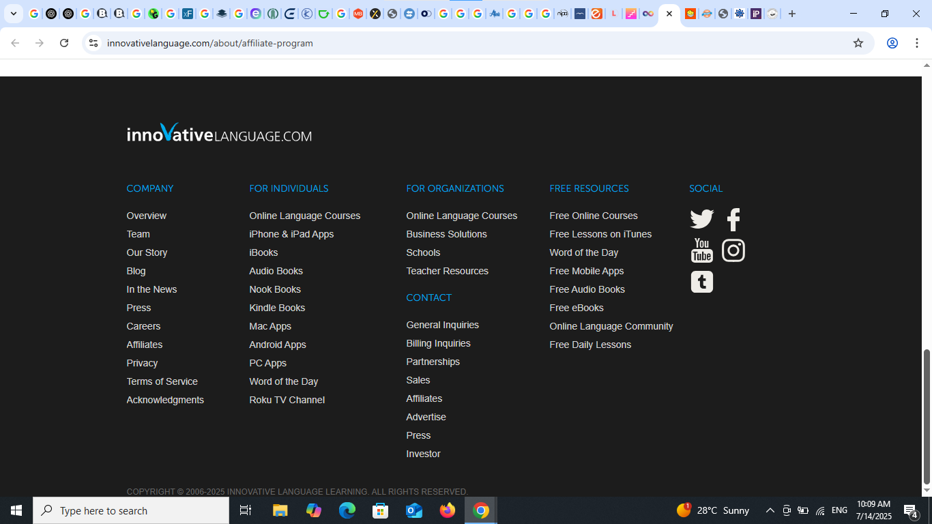Switch to the xF favicon tab
932x524 pixels.
[x=187, y=14]
